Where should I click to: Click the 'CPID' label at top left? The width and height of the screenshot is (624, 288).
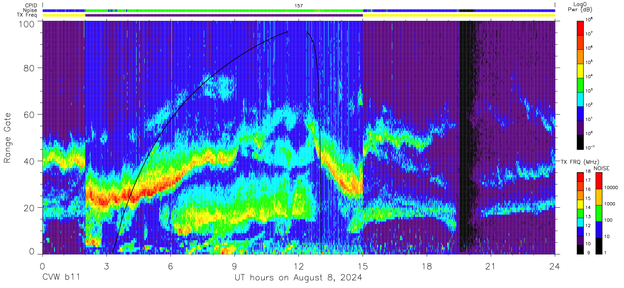click(x=30, y=5)
